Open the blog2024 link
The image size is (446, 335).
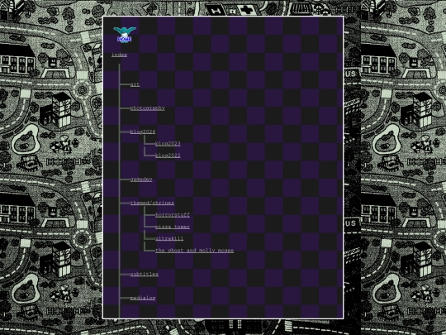[x=143, y=132]
